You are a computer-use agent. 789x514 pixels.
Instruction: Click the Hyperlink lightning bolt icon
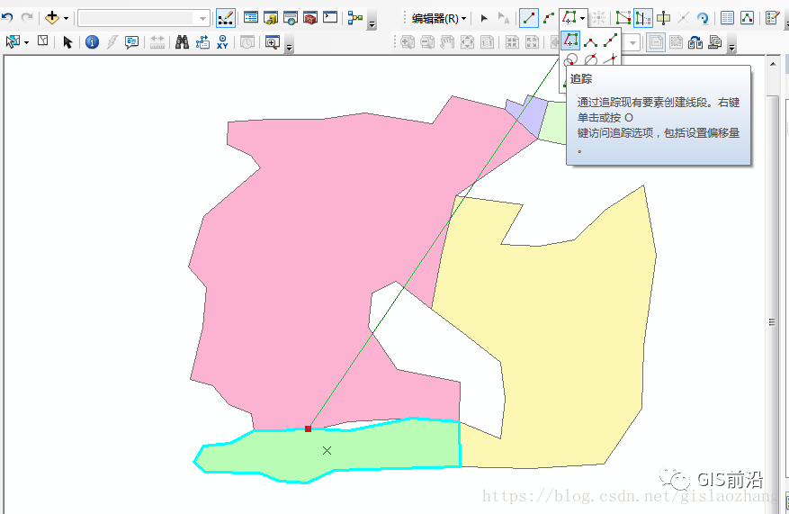112,42
